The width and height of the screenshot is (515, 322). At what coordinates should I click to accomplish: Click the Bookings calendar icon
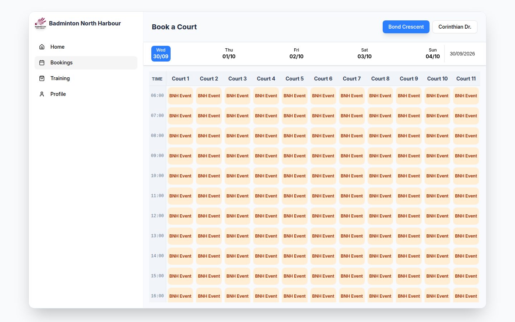(x=42, y=63)
